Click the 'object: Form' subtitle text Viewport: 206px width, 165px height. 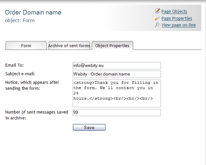[x=20, y=20]
